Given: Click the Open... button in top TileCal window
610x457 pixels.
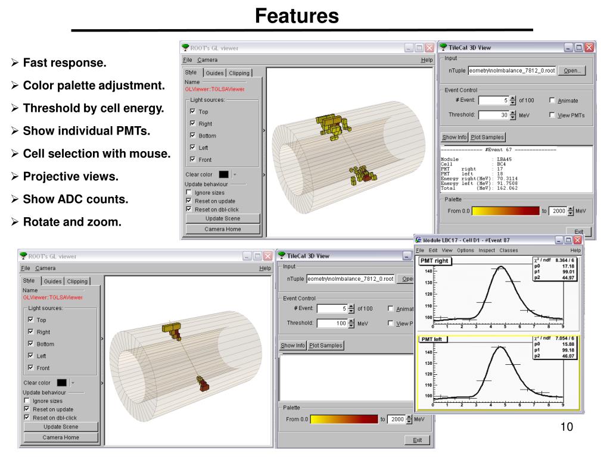Looking at the screenshot, I should 572,70.
